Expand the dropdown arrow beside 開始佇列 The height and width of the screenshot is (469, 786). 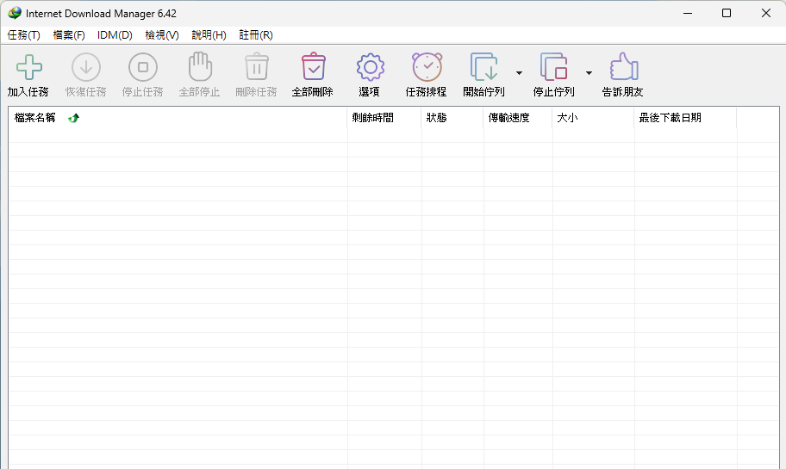pos(519,73)
